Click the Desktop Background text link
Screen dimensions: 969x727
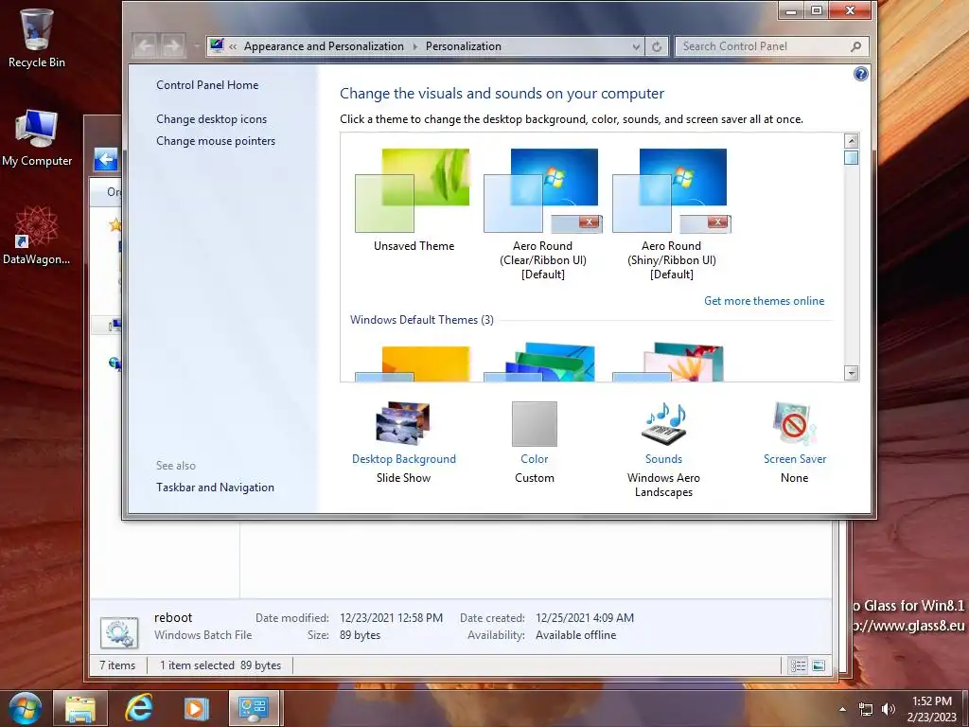click(403, 459)
